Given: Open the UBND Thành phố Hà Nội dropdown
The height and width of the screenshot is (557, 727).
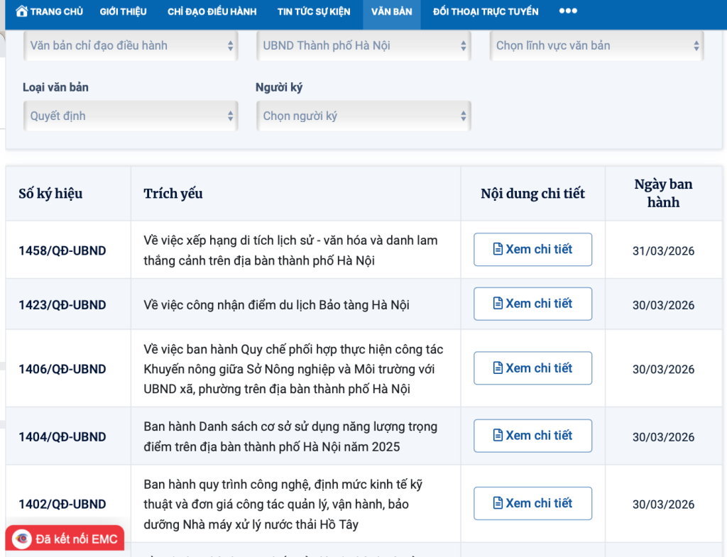Looking at the screenshot, I should click(363, 45).
